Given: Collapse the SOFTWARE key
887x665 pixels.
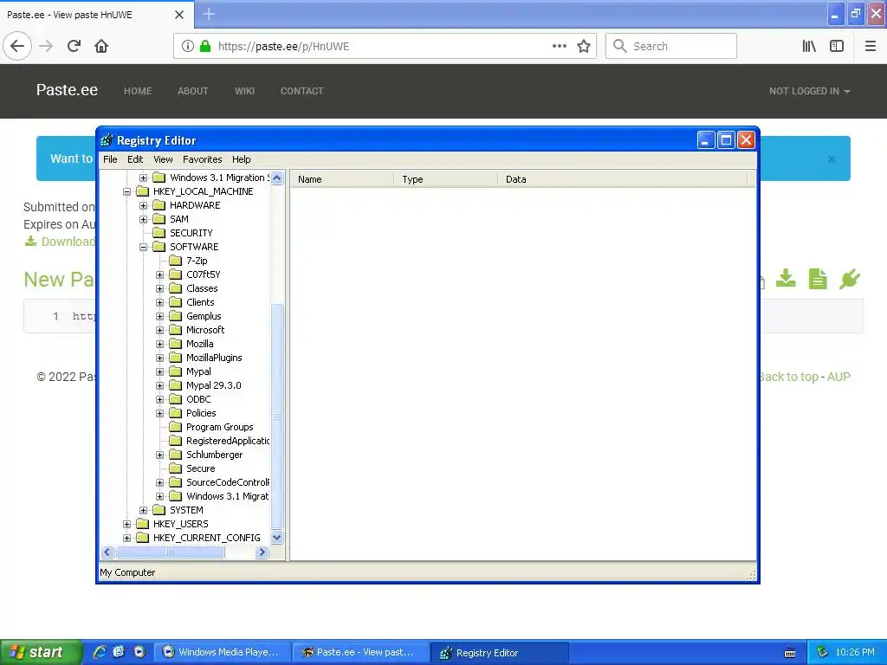Looking at the screenshot, I should [x=143, y=247].
